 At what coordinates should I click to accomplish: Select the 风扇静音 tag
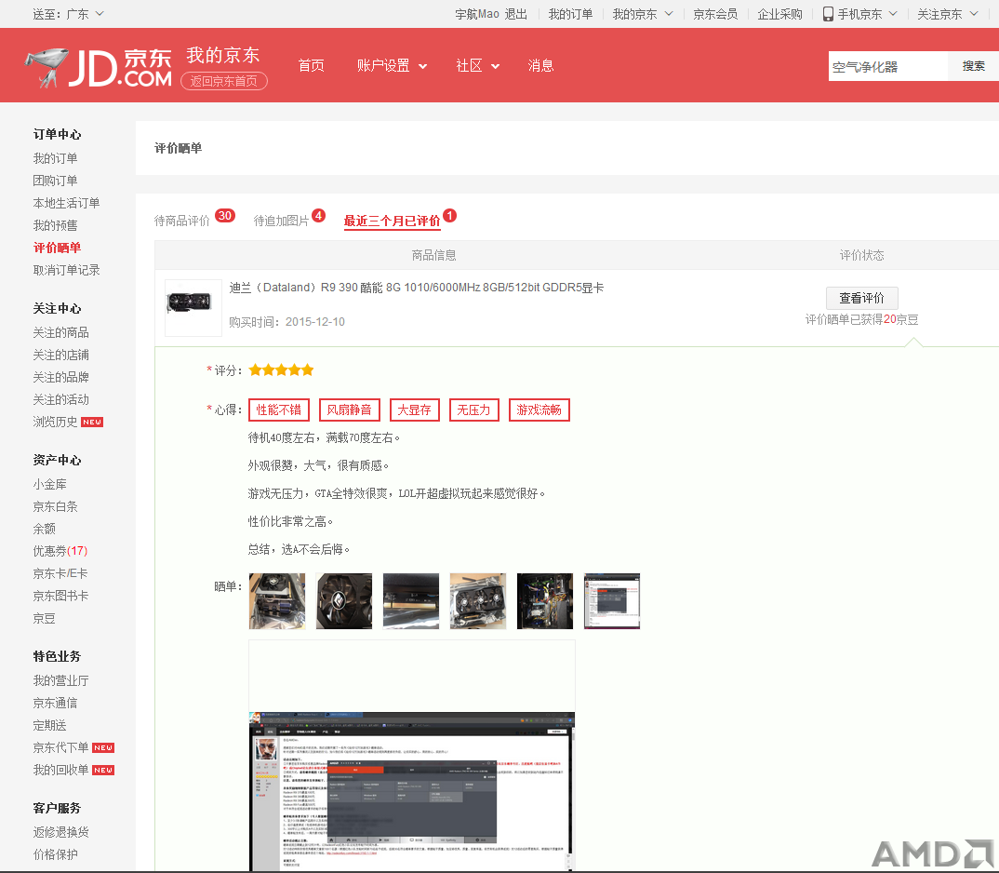(349, 410)
